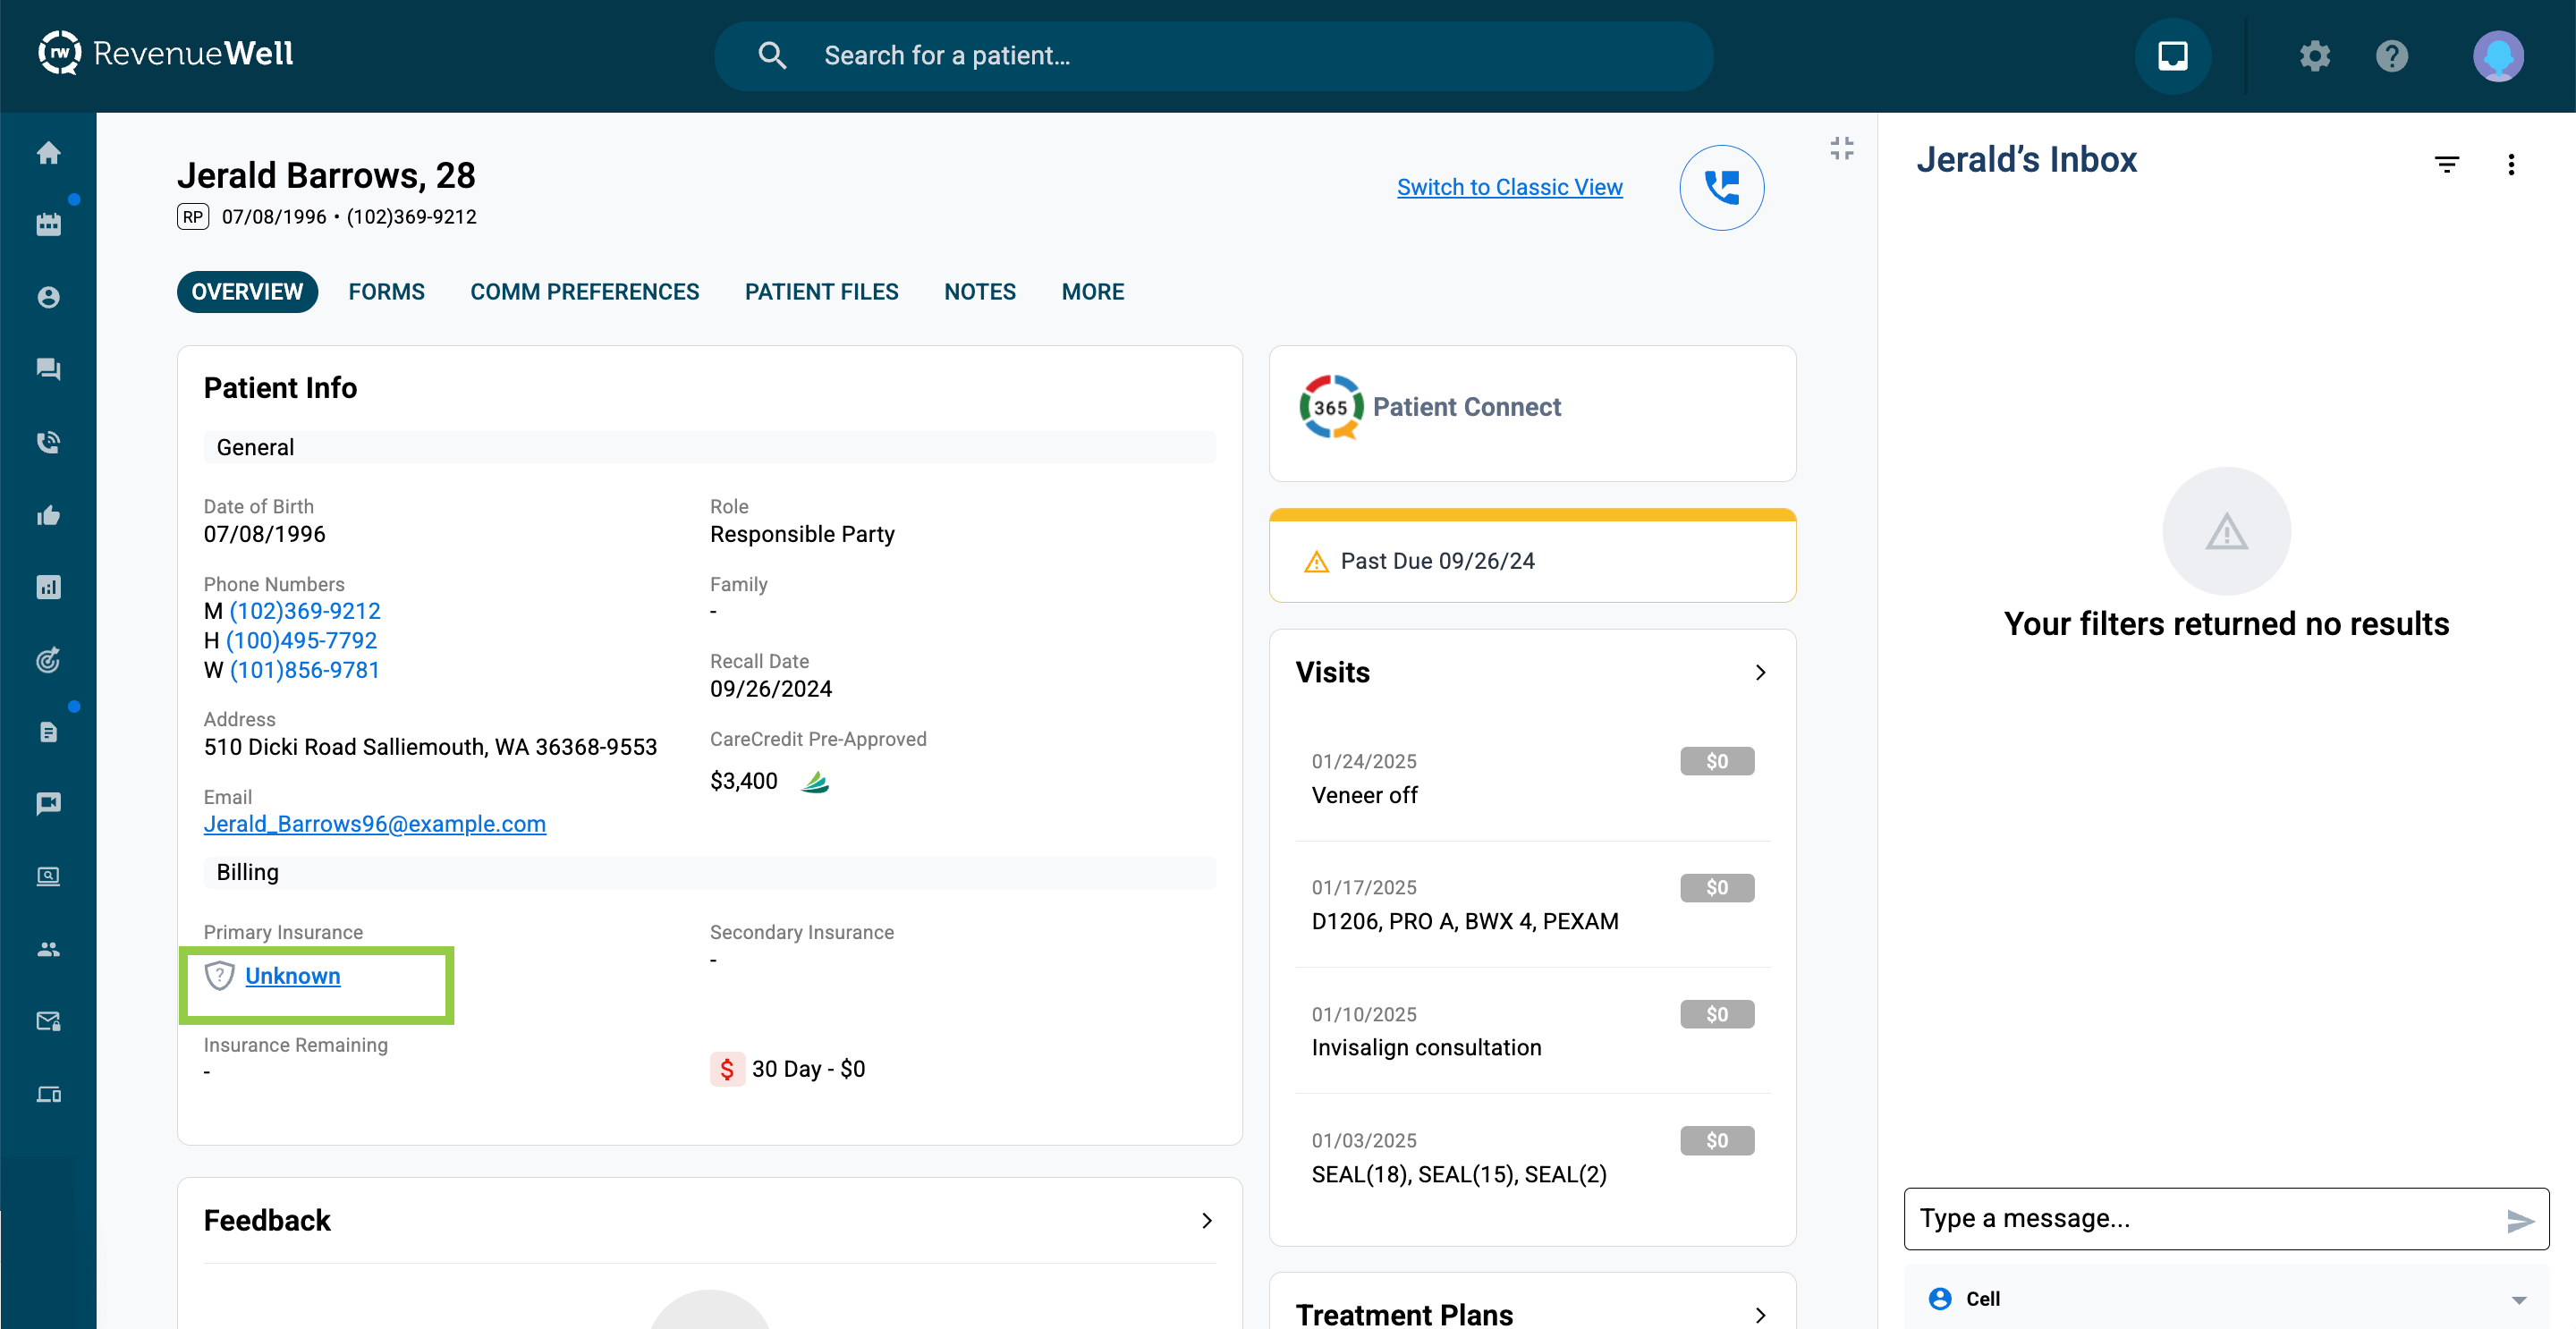This screenshot has width=2576, height=1329.
Task: Click the 30 Day - $0 balance text
Action: click(x=808, y=1069)
